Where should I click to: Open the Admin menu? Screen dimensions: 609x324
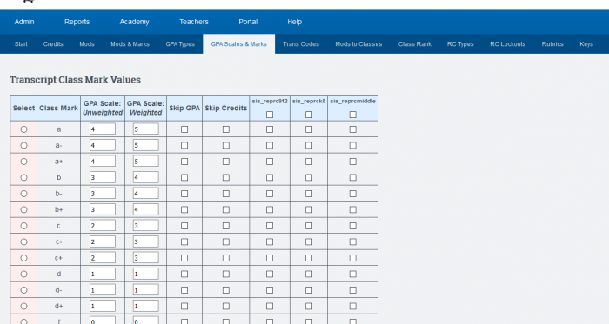pos(24,22)
